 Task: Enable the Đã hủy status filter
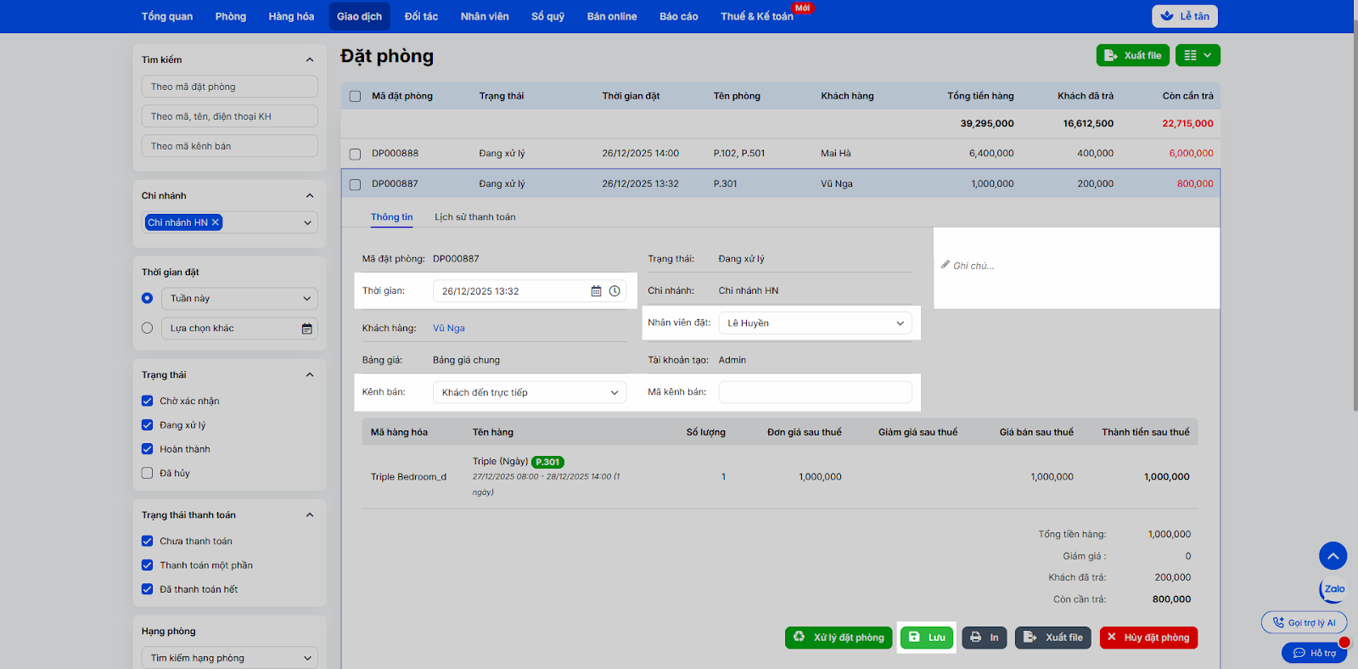coord(147,473)
